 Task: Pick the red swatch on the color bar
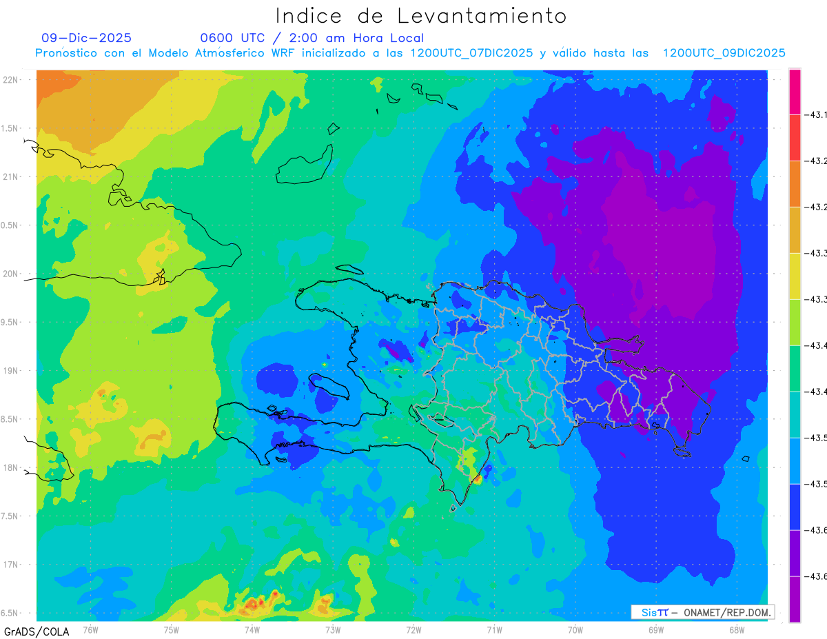point(795,138)
